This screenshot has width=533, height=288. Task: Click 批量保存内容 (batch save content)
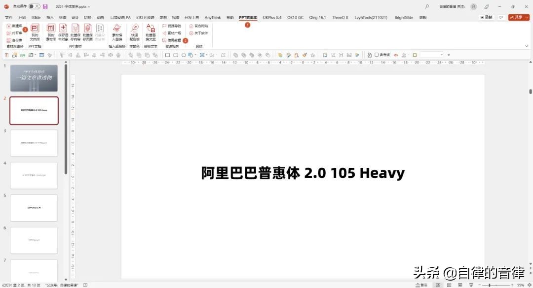pyautogui.click(x=75, y=32)
